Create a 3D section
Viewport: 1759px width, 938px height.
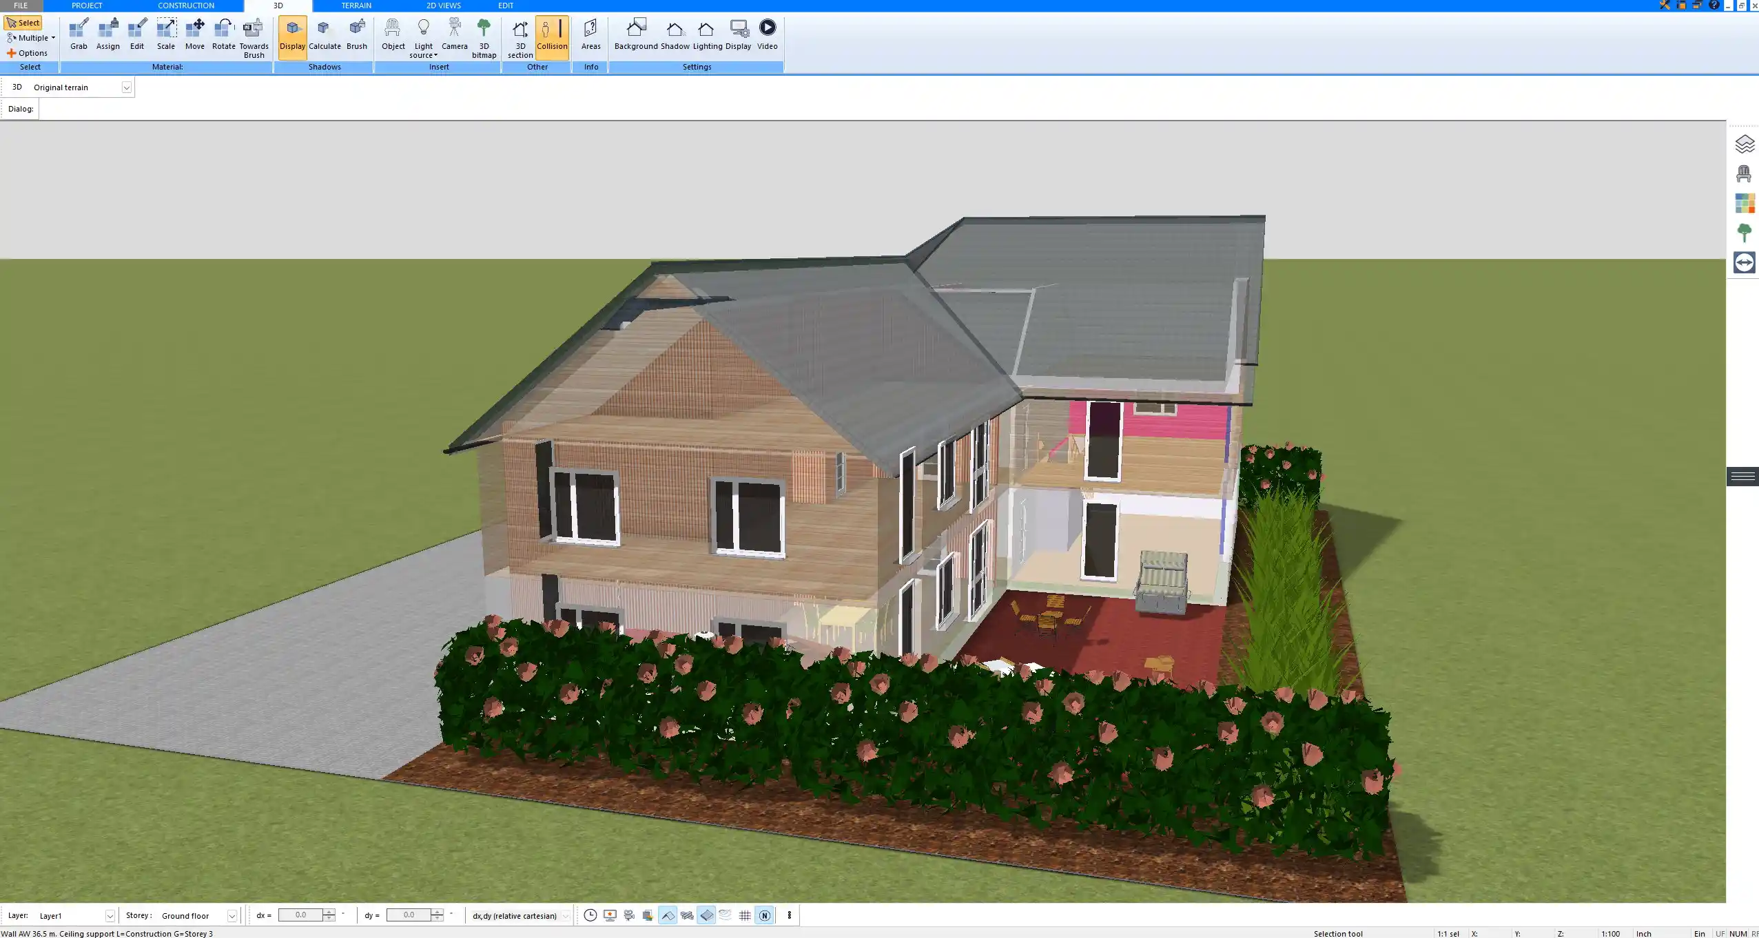[519, 34]
